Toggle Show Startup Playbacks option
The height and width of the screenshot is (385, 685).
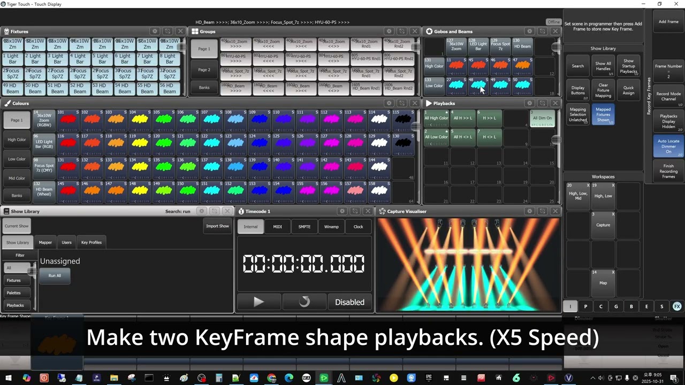pyautogui.click(x=628, y=66)
